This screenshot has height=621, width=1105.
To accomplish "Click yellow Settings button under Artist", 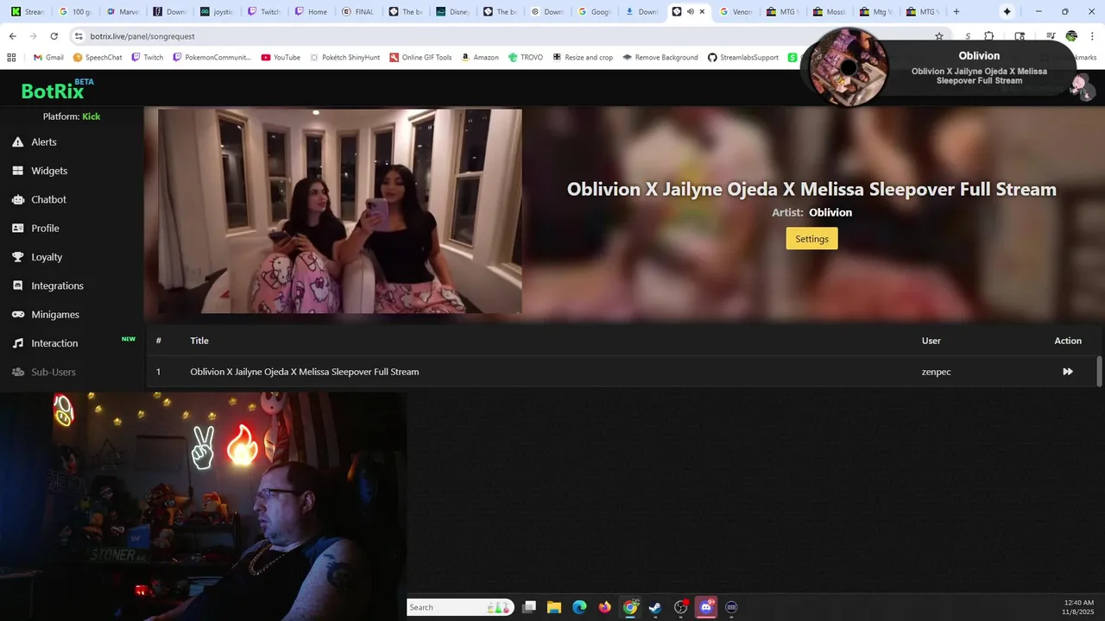I will click(811, 239).
